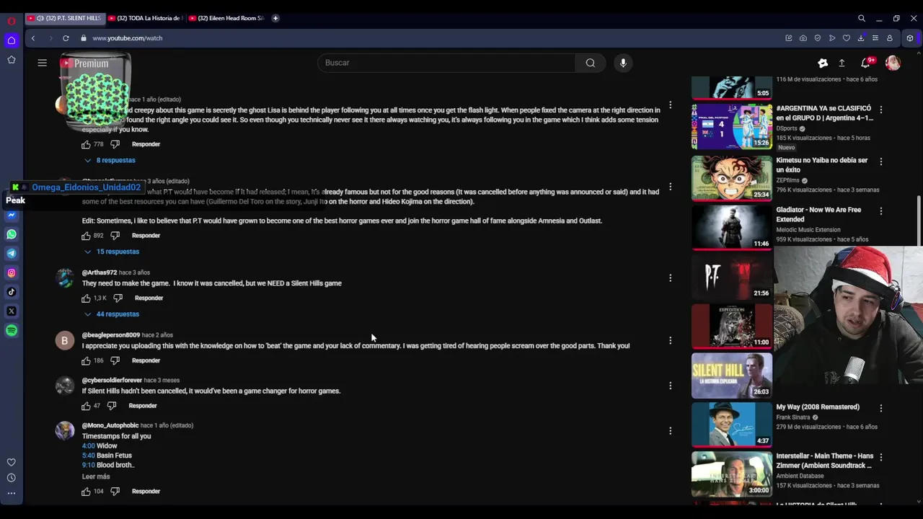The height and width of the screenshot is (519, 923).
Task: Open options menu for @beagleperson8009 comment
Action: point(671,340)
